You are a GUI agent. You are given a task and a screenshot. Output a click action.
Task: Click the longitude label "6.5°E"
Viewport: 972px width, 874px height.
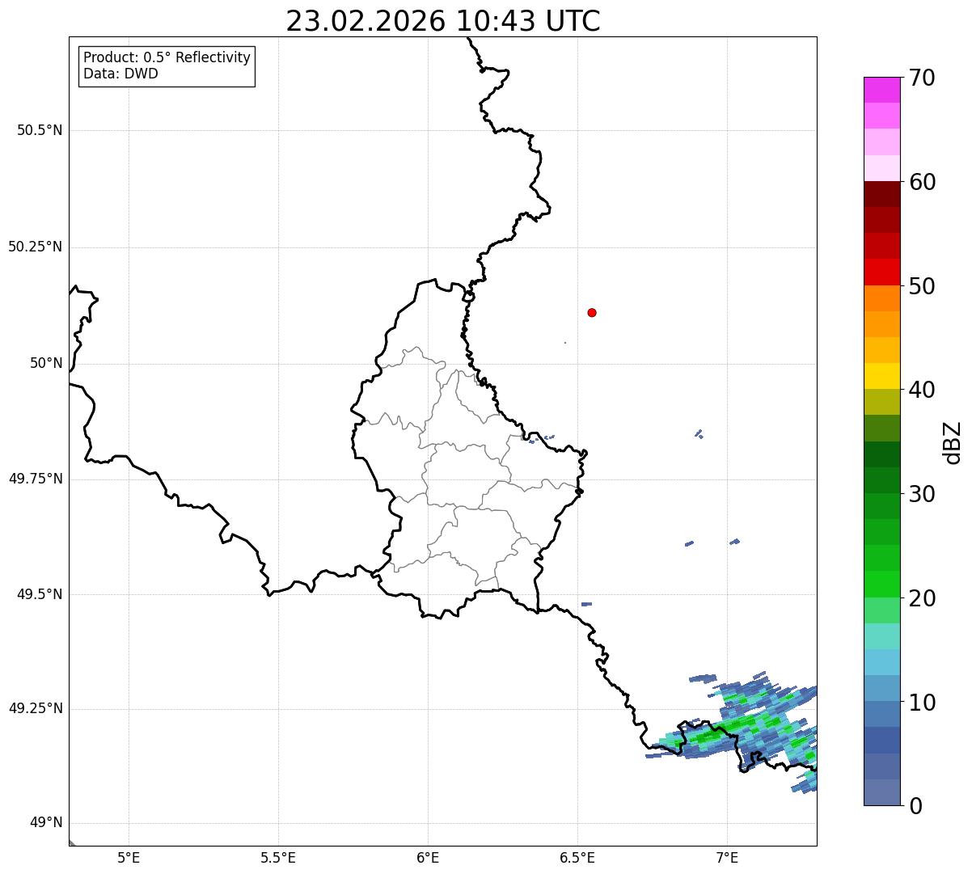click(577, 858)
